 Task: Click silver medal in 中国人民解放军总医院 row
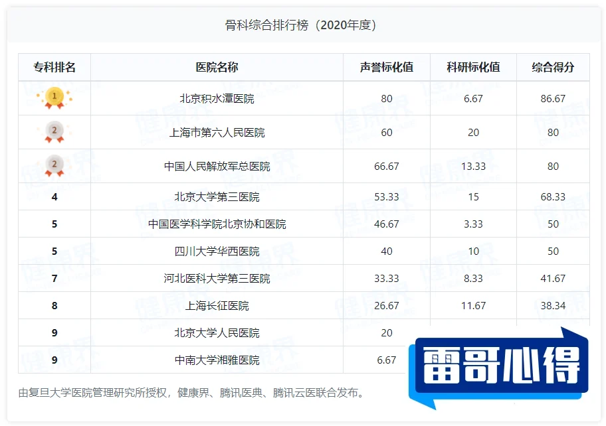coord(54,166)
